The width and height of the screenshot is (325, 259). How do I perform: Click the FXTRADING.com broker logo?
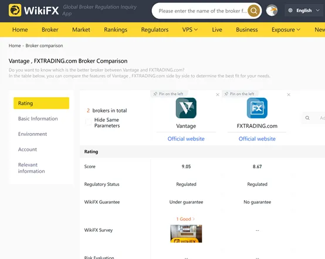click(x=257, y=108)
